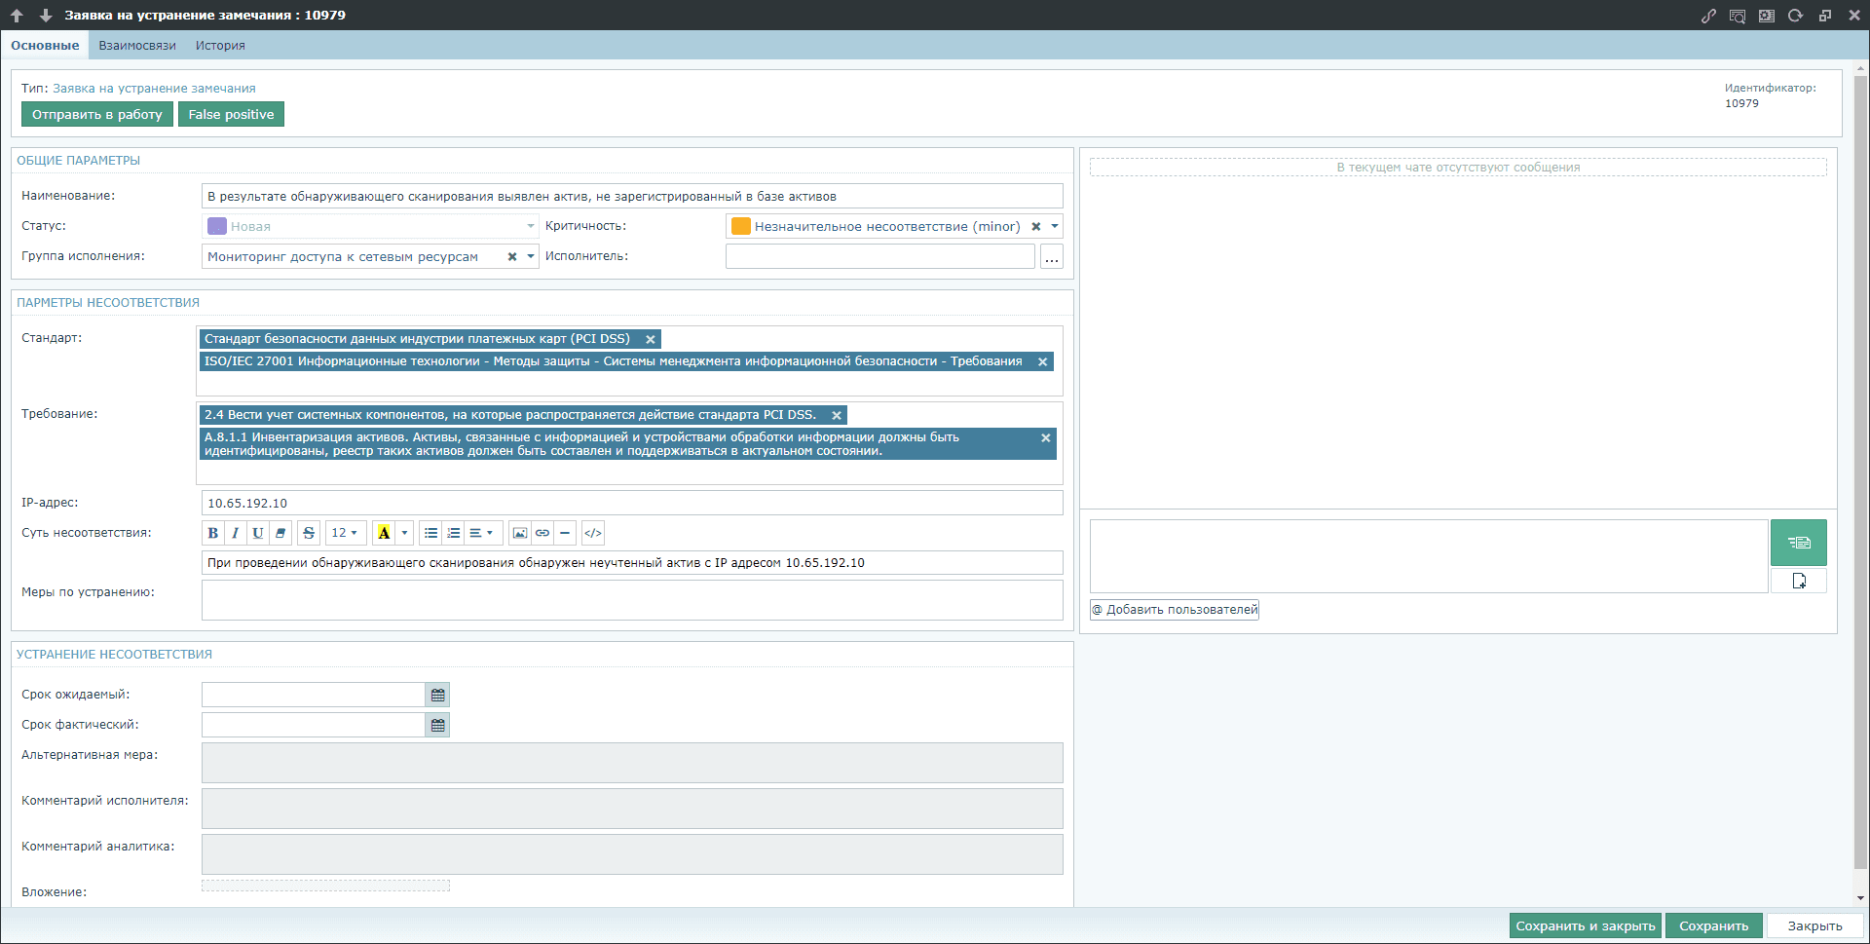Click the IP-адрес field
The image size is (1870, 944).
pyautogui.click(x=632, y=504)
